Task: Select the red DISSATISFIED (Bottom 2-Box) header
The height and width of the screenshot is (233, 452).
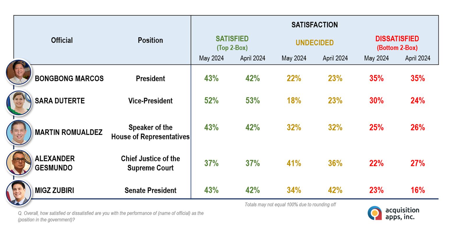Action: [x=397, y=43]
